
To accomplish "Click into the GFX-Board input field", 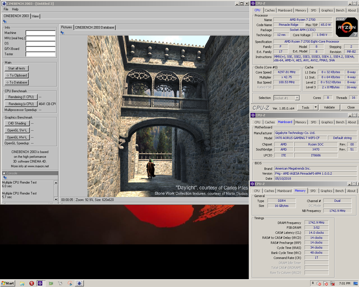I will click(x=40, y=49).
